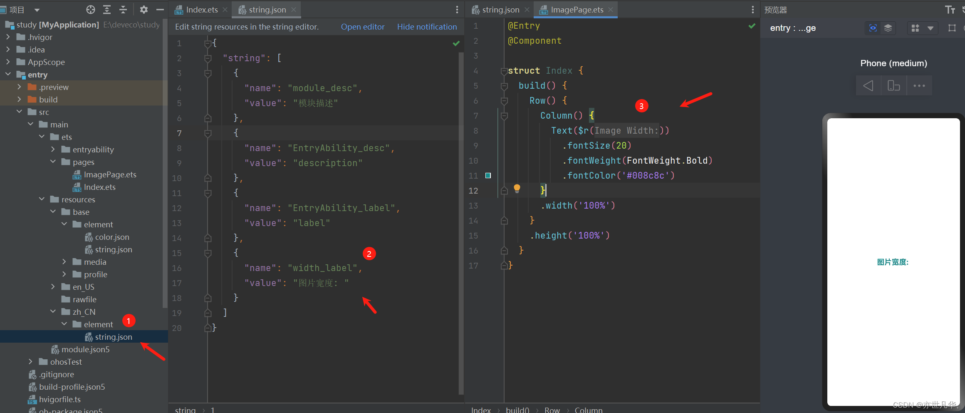Click the teal color swatch on line 11 gutter
Screen dimensions: 965x413
point(488,176)
